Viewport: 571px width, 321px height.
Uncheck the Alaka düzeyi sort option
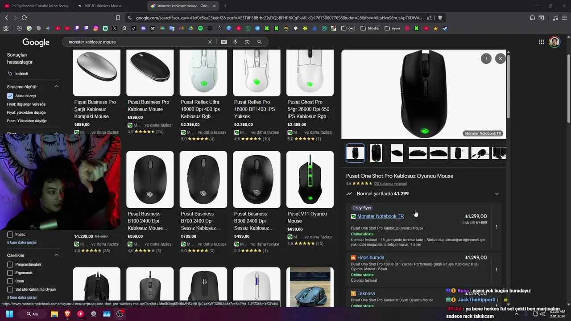[10, 96]
